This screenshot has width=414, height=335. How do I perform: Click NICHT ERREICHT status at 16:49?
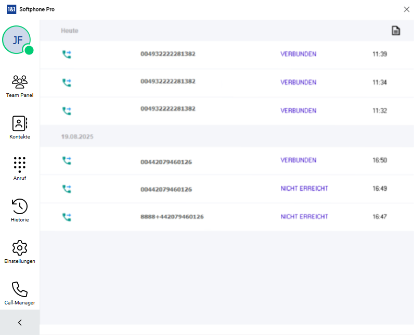pyautogui.click(x=304, y=189)
